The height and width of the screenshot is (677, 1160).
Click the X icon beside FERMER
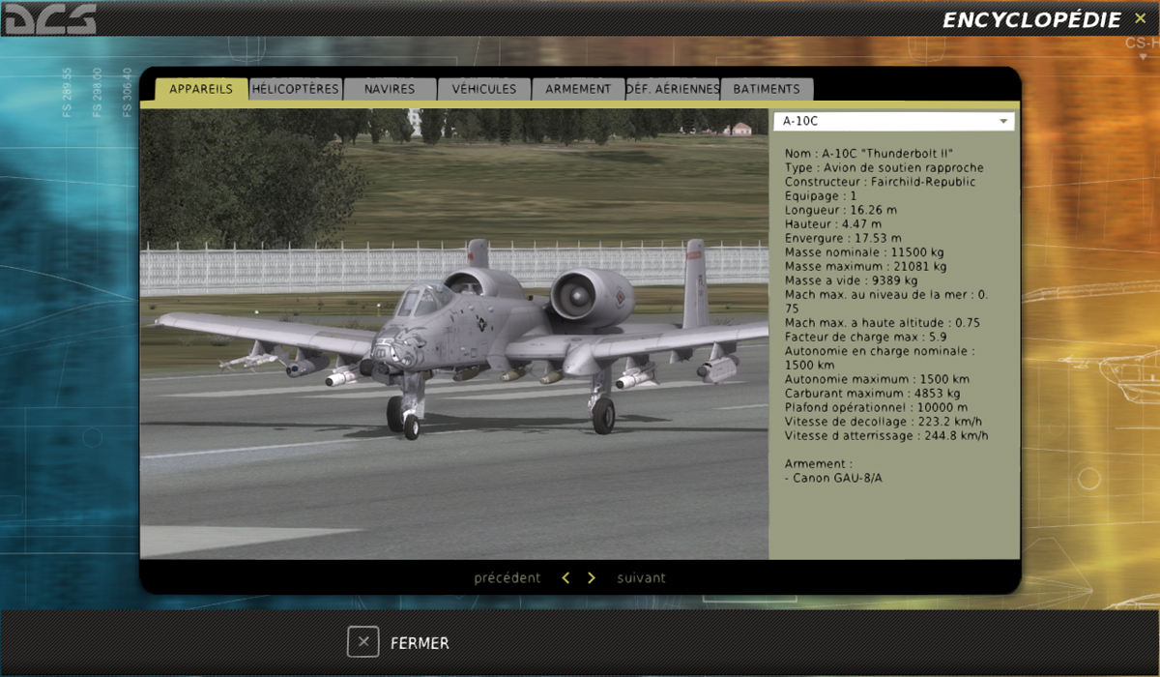click(363, 642)
